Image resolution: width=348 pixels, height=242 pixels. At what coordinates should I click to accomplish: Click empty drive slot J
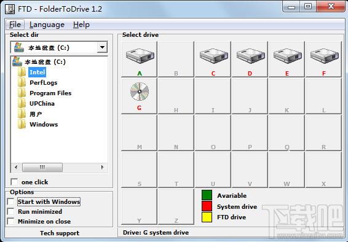pos(250,96)
